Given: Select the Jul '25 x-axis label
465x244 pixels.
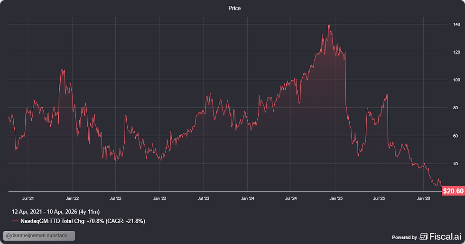Looking at the screenshot, I should (379, 198).
